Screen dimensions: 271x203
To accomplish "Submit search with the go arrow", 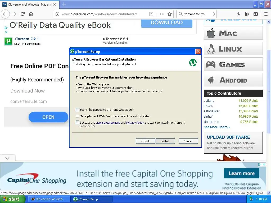I will coord(213,14).
